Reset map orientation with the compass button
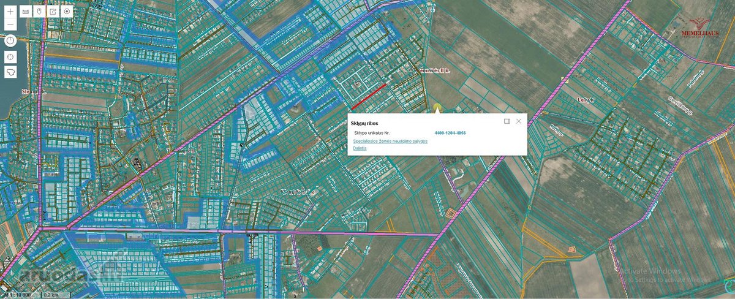This screenshot has height=299, width=735. tap(10, 41)
